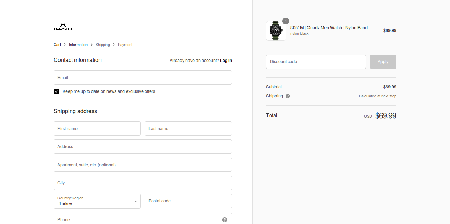Uncheck the news and offers checkbox
Screen dimensions: 450x224
click(x=56, y=91)
